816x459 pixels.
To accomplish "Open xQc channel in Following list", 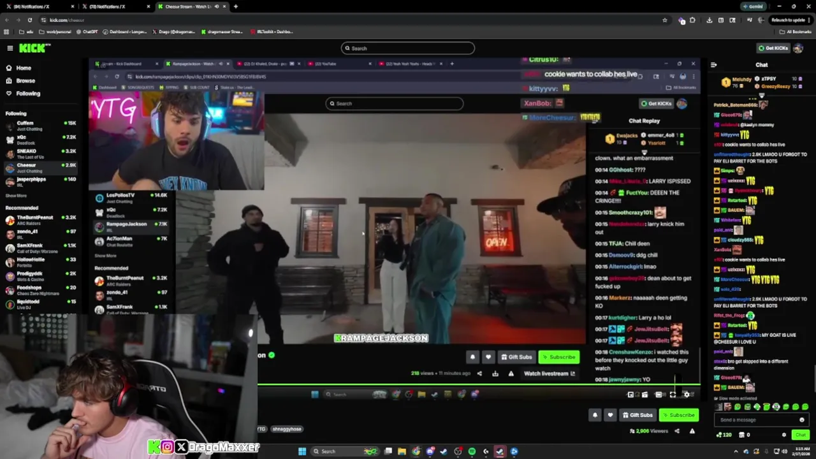I will tap(40, 140).
